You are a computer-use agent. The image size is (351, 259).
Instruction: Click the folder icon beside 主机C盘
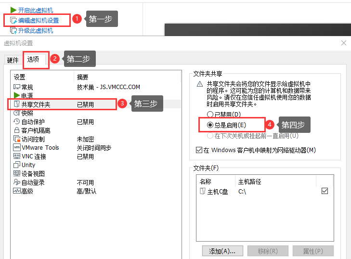point(203,191)
